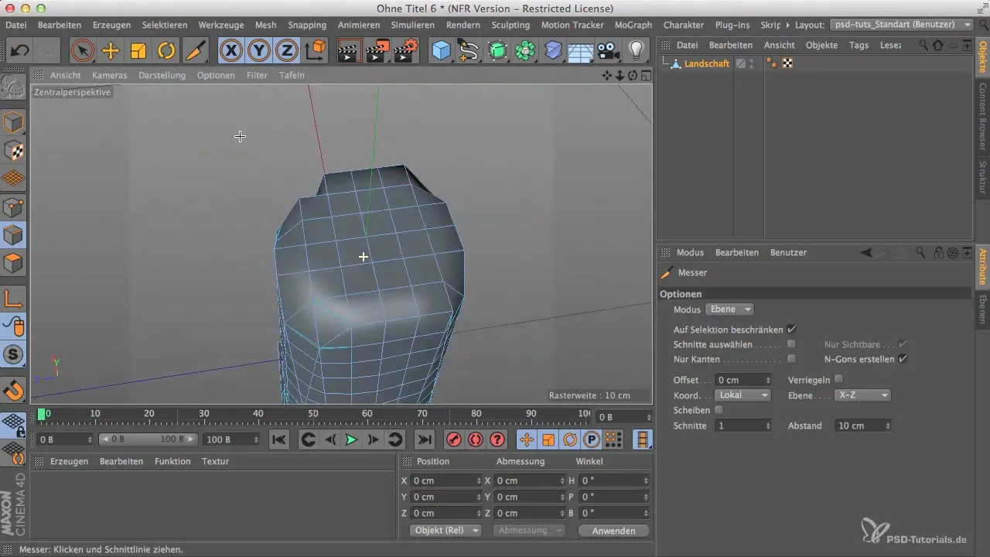This screenshot has height=557, width=990.
Task: Switch to Points mode
Action: click(x=13, y=207)
